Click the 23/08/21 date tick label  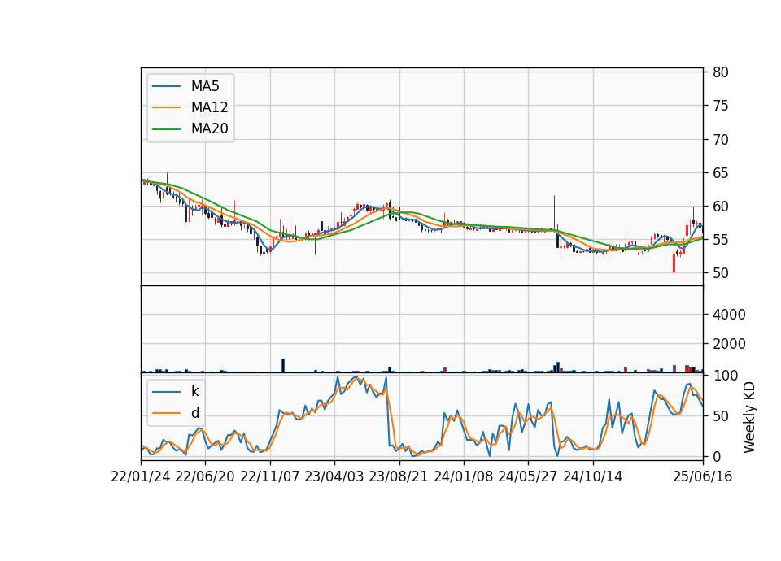click(x=399, y=476)
